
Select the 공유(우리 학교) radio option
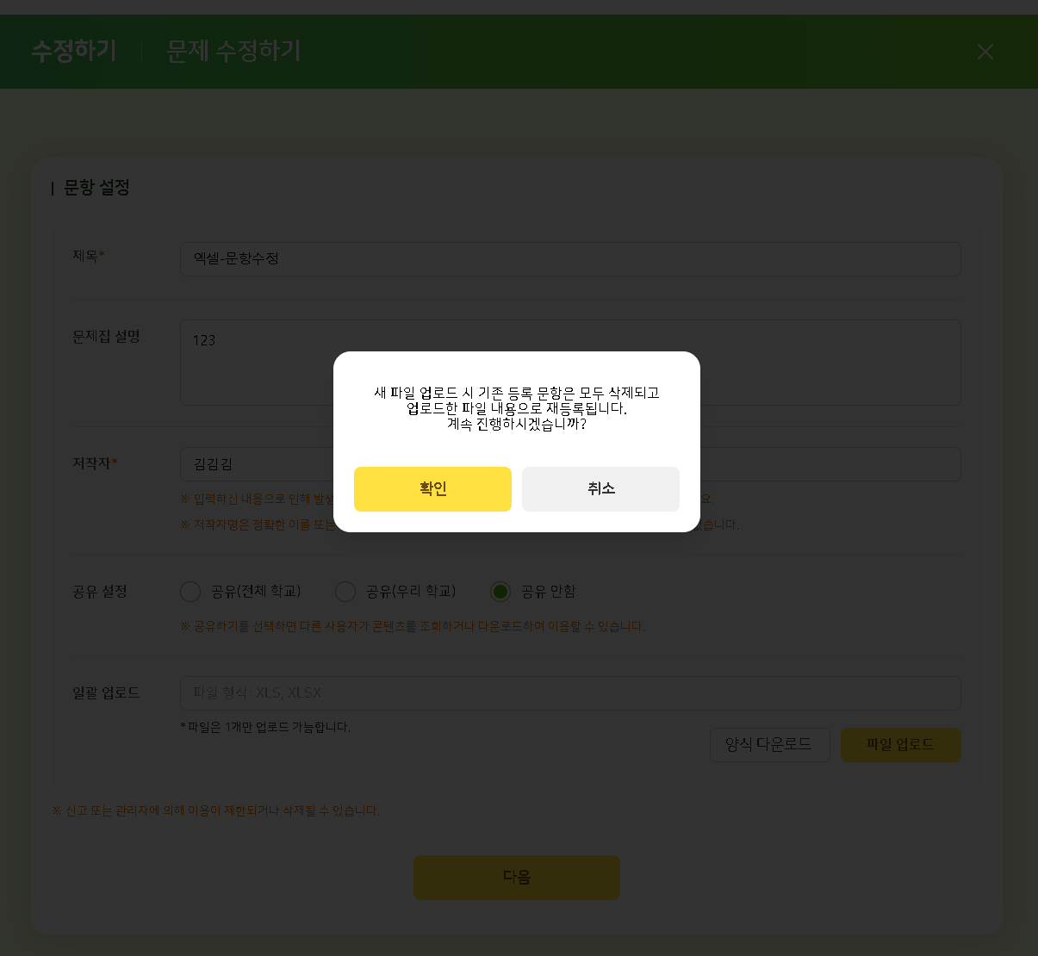(x=345, y=592)
